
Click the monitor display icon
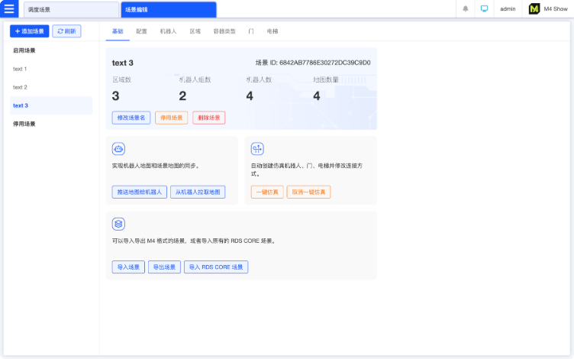tap(484, 9)
